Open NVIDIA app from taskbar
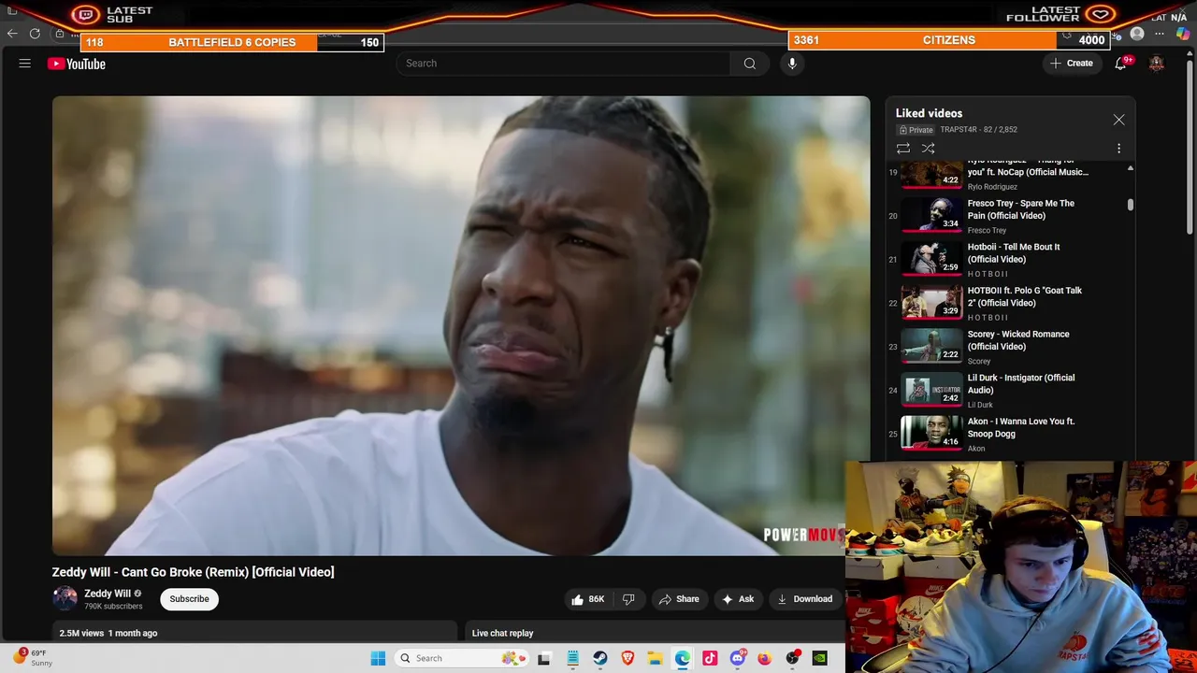Viewport: 1197px width, 673px height. pyautogui.click(x=820, y=658)
